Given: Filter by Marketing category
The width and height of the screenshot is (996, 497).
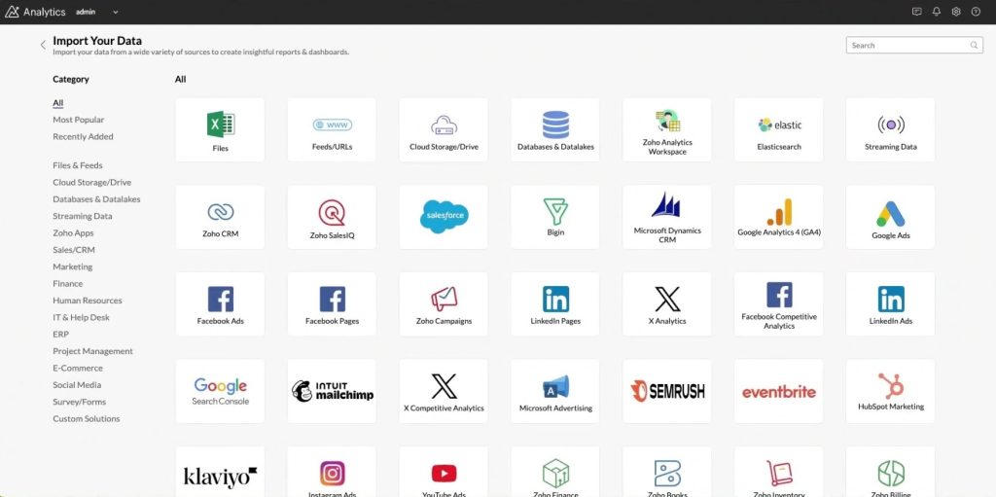Looking at the screenshot, I should point(72,266).
